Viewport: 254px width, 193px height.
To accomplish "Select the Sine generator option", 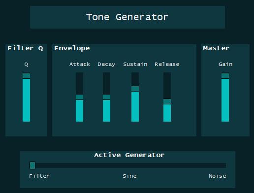I will 129,176.
